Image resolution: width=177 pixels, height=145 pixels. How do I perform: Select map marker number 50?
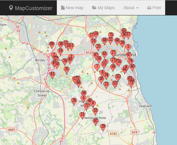coord(57,64)
